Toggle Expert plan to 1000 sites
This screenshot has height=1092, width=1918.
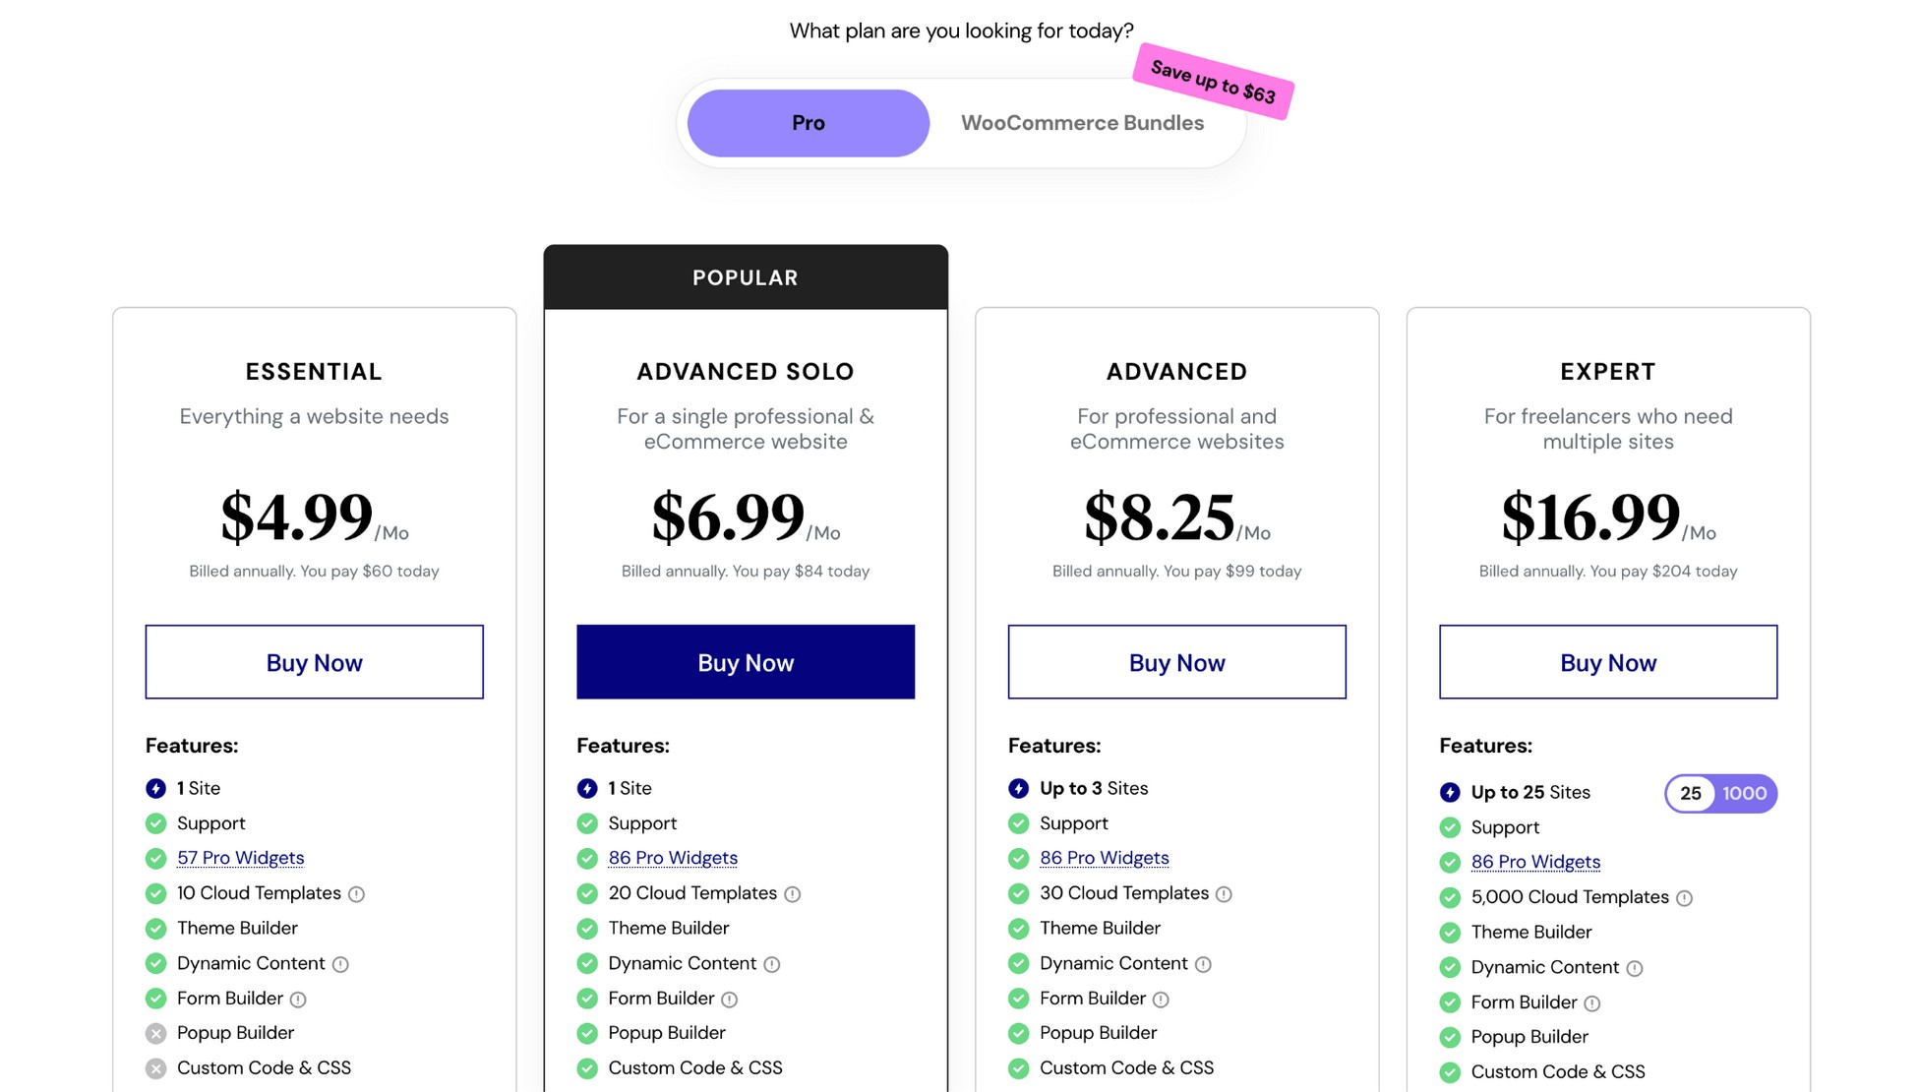[x=1743, y=793]
